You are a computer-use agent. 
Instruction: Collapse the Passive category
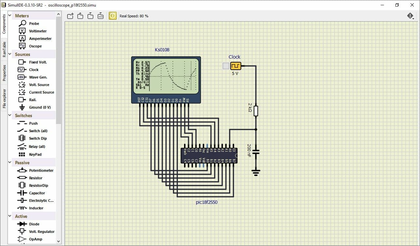coord(9,163)
